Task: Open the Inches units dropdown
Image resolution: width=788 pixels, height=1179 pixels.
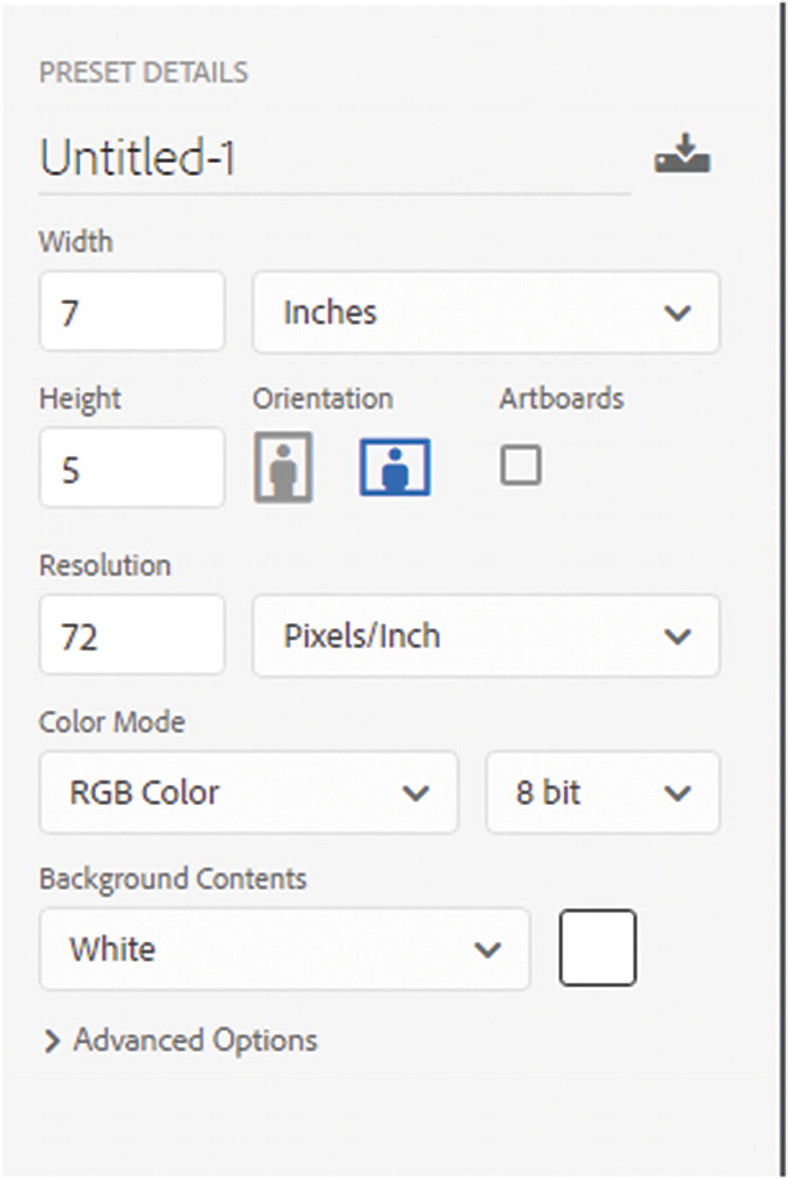Action: click(x=486, y=313)
